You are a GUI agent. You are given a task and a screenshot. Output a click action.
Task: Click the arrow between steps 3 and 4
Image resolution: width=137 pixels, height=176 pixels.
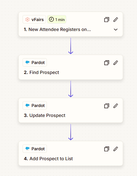71,132
